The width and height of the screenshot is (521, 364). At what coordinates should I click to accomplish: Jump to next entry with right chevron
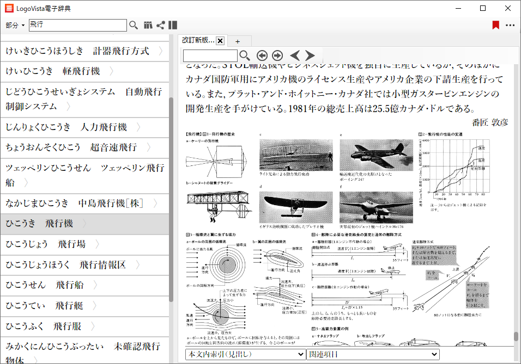[x=310, y=55]
